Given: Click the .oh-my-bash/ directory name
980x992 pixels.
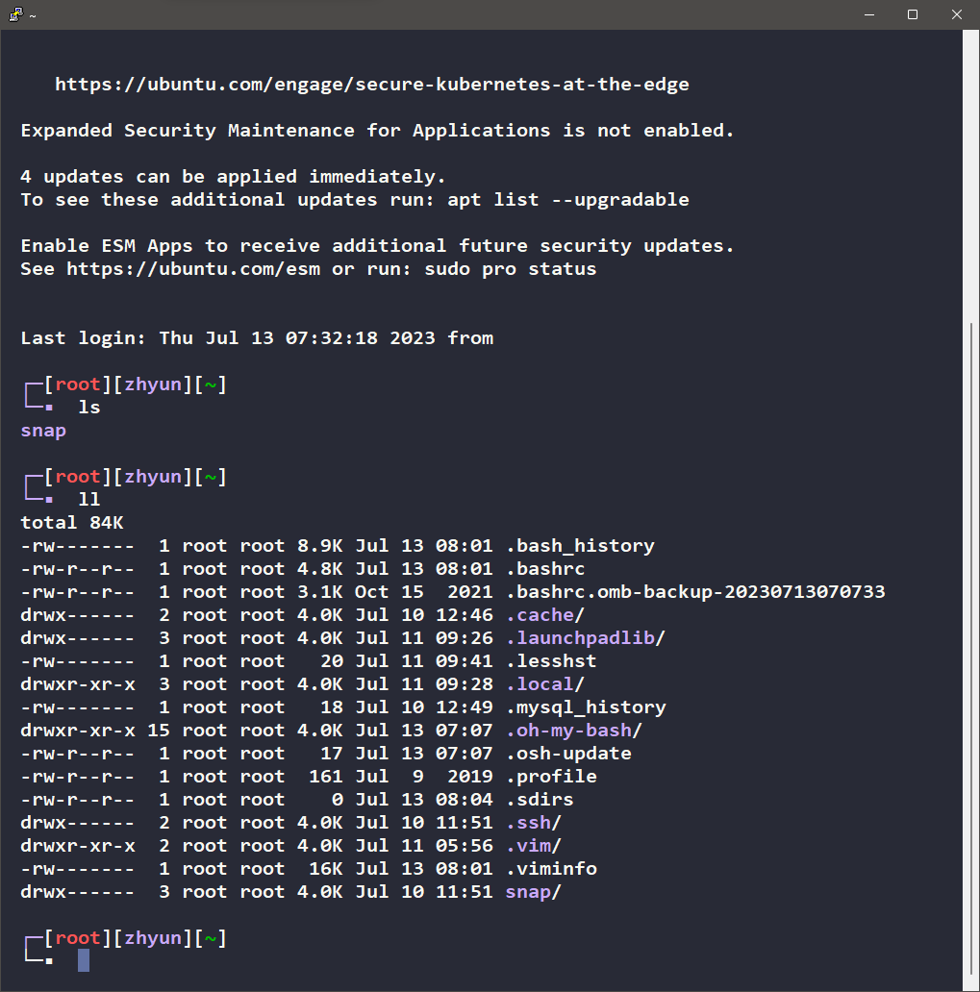Looking at the screenshot, I should click(574, 731).
